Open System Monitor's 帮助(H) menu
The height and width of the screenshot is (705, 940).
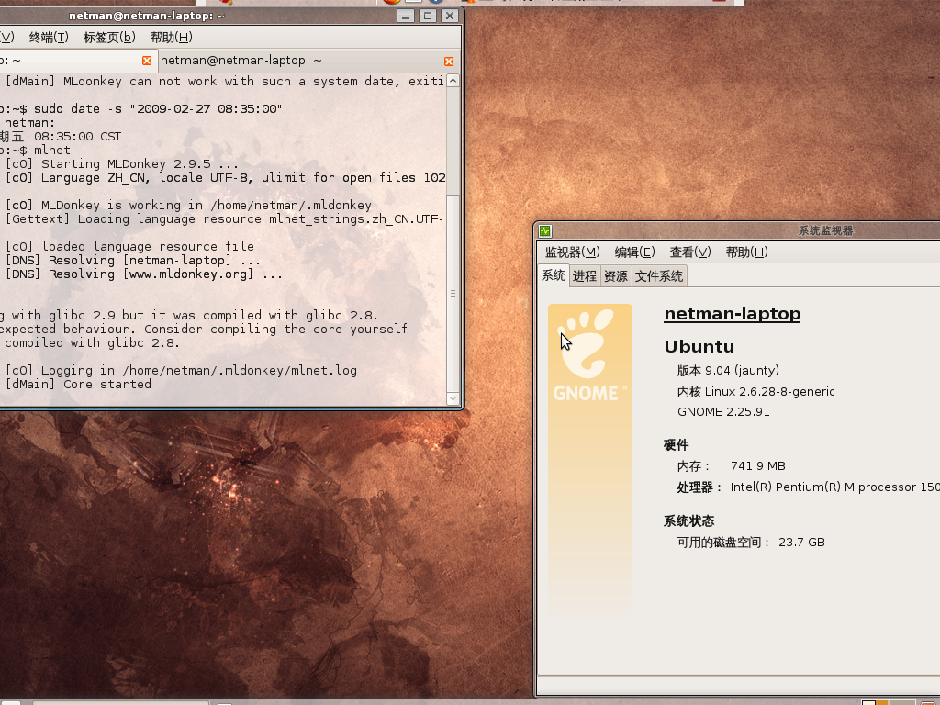[x=746, y=252]
